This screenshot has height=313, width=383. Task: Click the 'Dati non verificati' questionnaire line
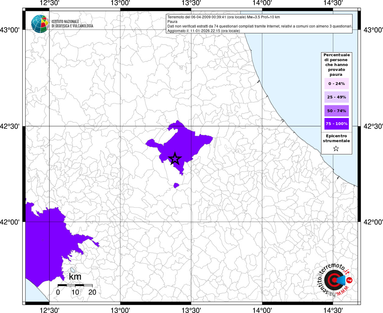(x=260, y=26)
